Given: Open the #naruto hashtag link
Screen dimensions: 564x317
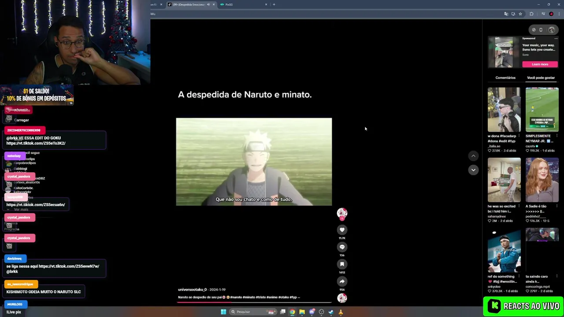Looking at the screenshot, I should (236, 297).
